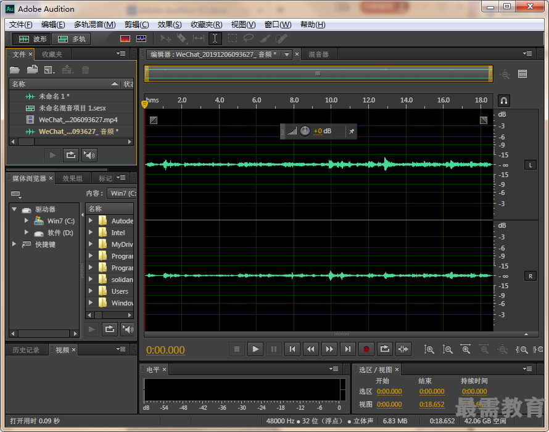Select the Move tool
This screenshot has height=432, width=549.
coord(165,38)
